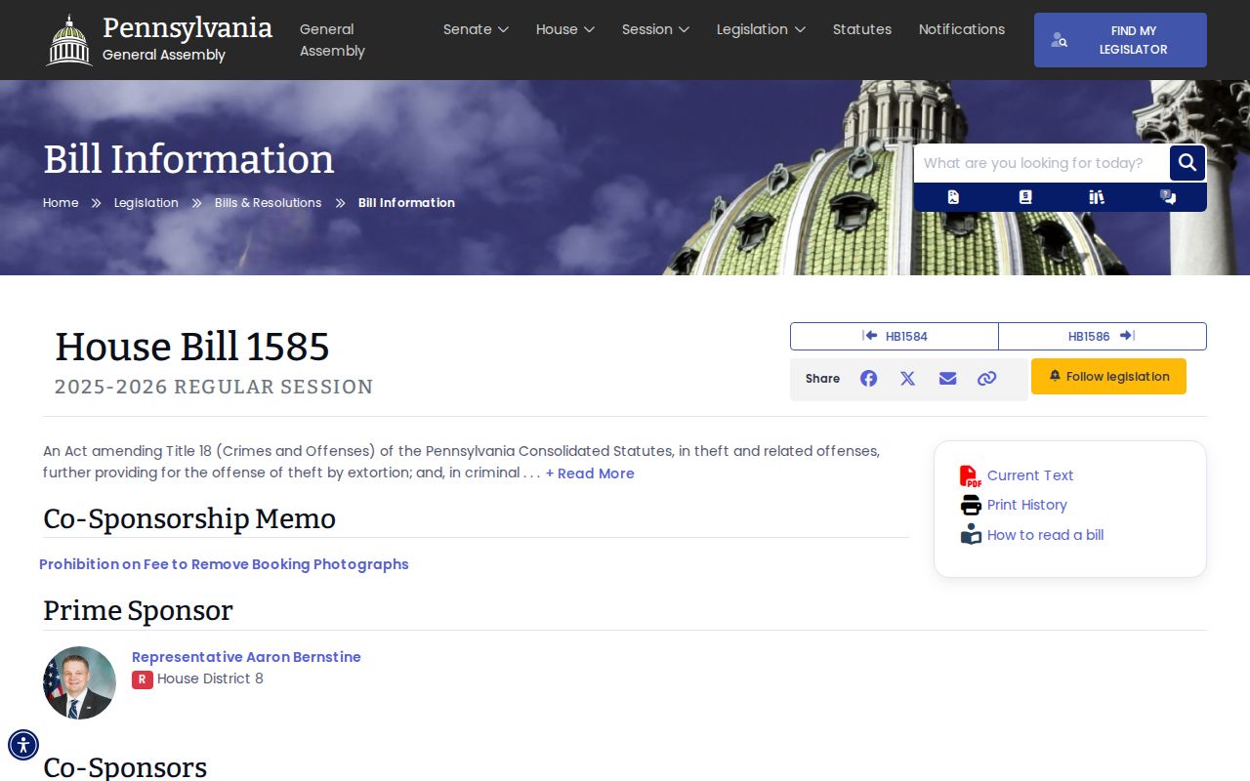Screen dimensions: 1250x781
Task: Click the 'Co-Sponsorship Memo' heading
Action: [189, 518]
